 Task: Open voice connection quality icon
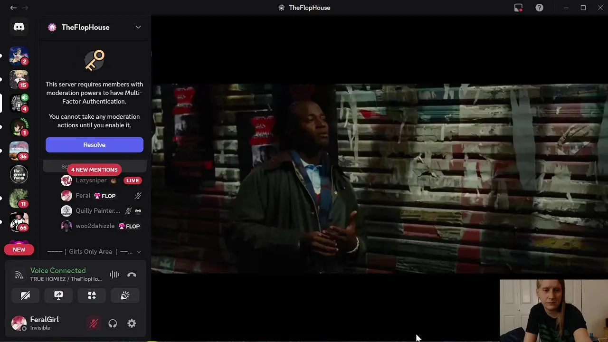click(x=19, y=275)
